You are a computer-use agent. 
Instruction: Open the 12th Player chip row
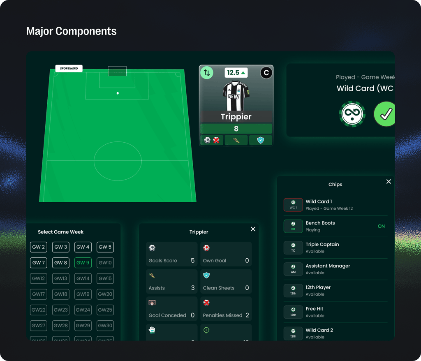pos(335,291)
